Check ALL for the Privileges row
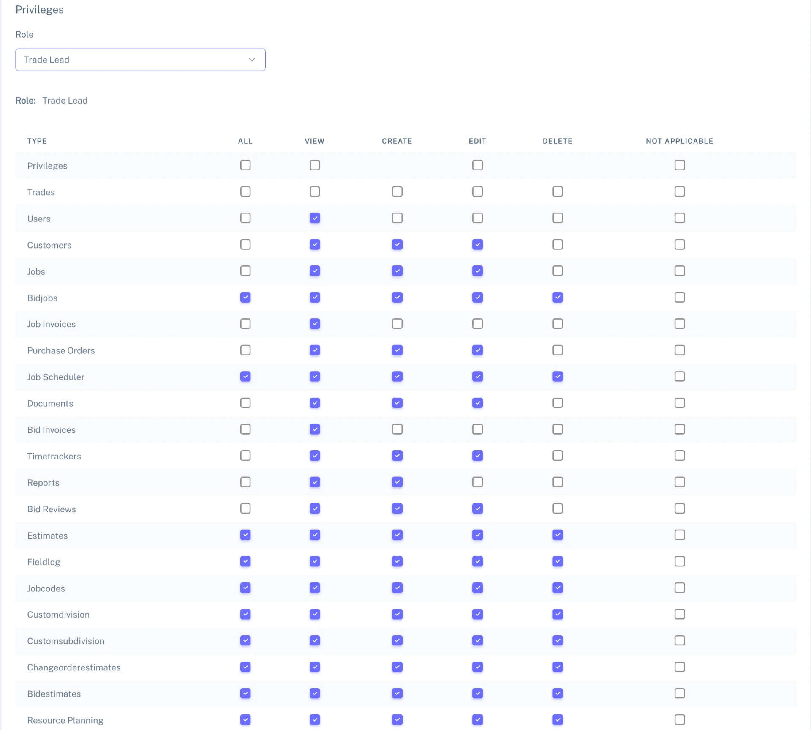The image size is (811, 730). tap(245, 165)
